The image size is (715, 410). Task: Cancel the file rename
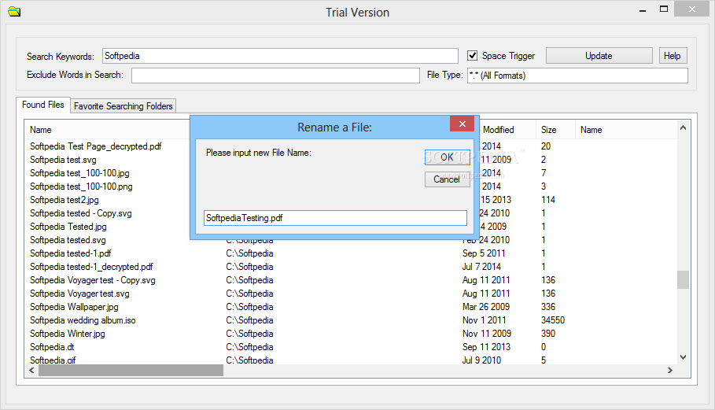coord(447,179)
